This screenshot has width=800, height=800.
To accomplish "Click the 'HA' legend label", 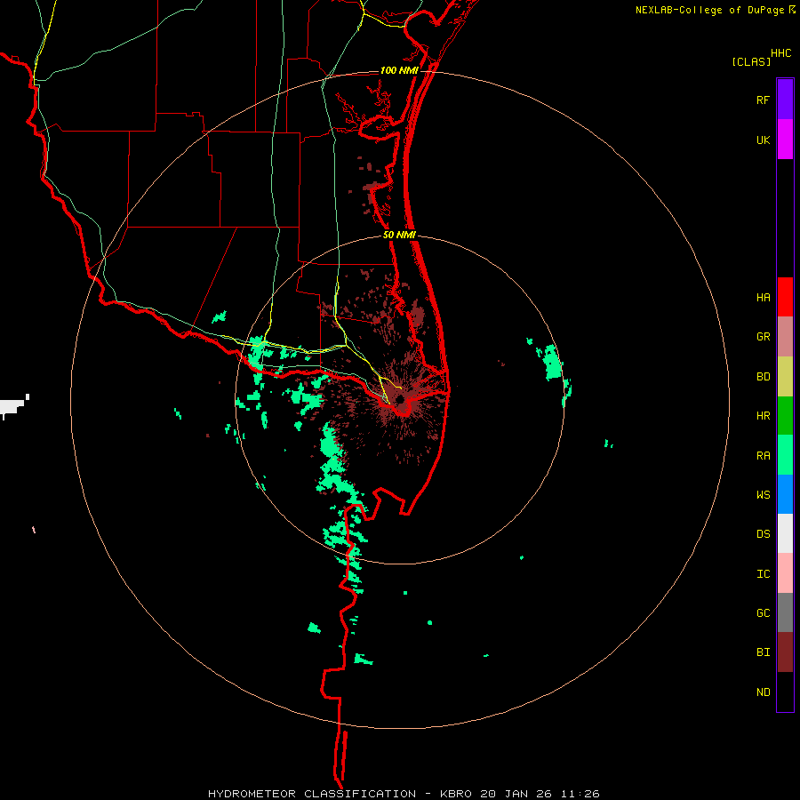I will point(763,297).
